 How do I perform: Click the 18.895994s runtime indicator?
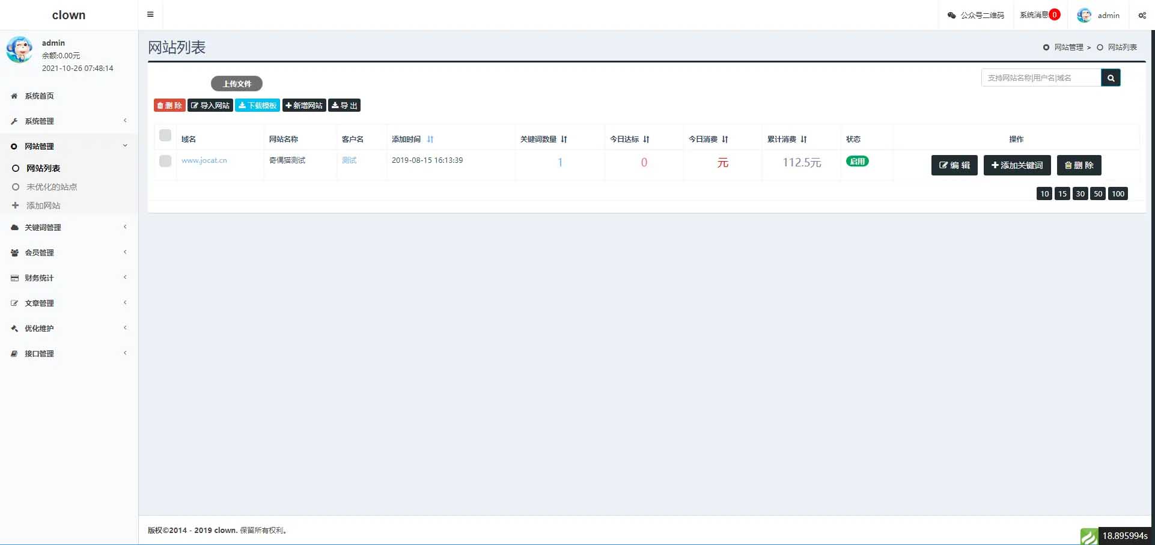(1125, 536)
